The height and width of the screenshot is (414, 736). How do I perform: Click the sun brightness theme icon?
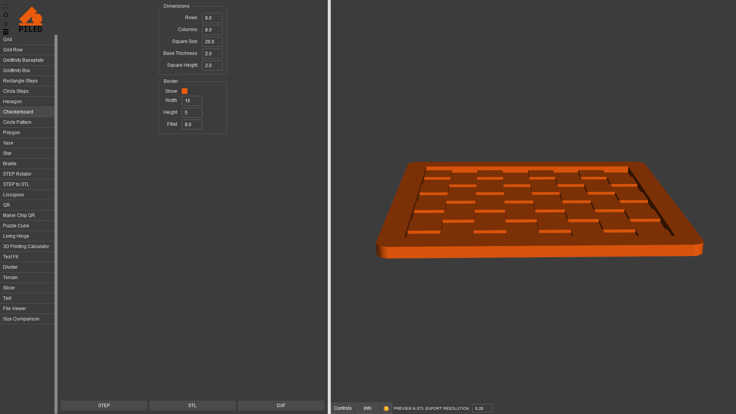[x=5, y=15]
